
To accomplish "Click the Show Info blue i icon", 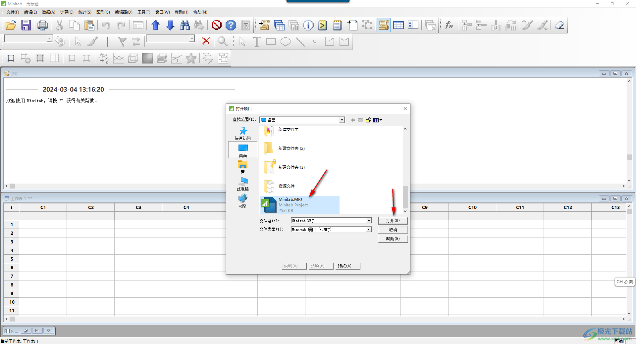I will click(308, 25).
